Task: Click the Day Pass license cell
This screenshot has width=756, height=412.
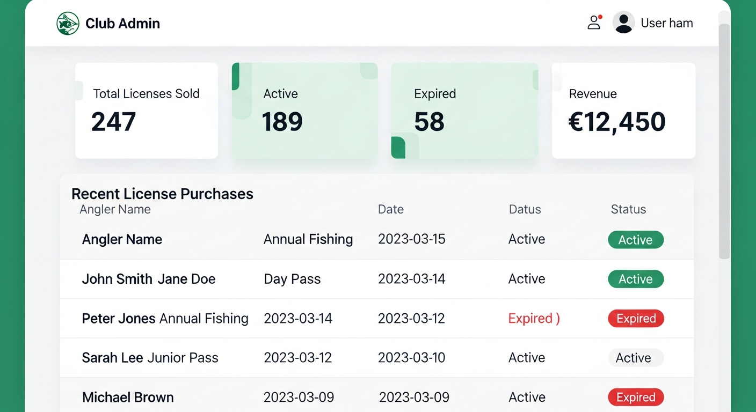Action: pos(292,279)
